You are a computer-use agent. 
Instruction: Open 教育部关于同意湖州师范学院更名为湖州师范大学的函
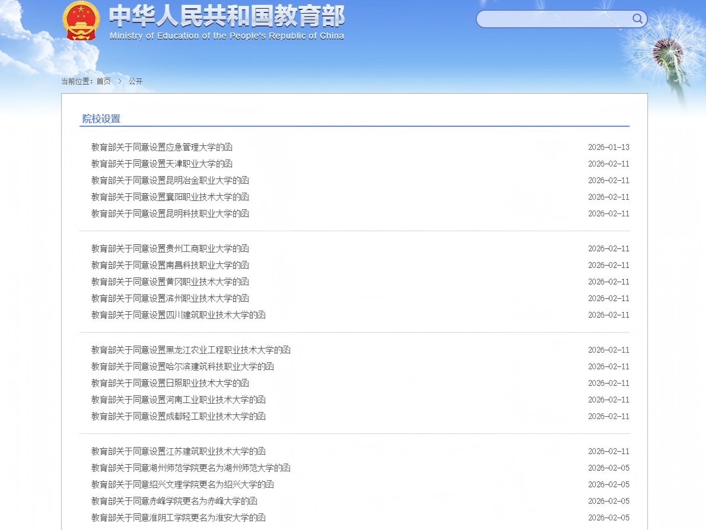tap(190, 468)
